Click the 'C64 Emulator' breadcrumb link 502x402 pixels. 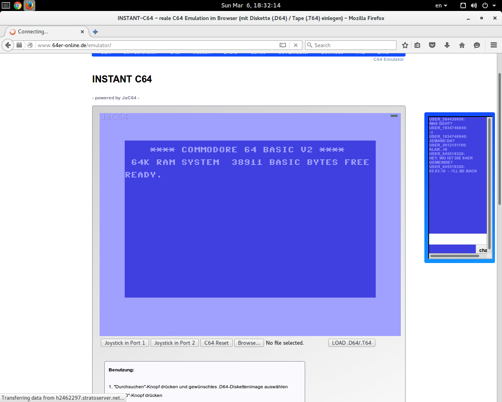pos(388,59)
